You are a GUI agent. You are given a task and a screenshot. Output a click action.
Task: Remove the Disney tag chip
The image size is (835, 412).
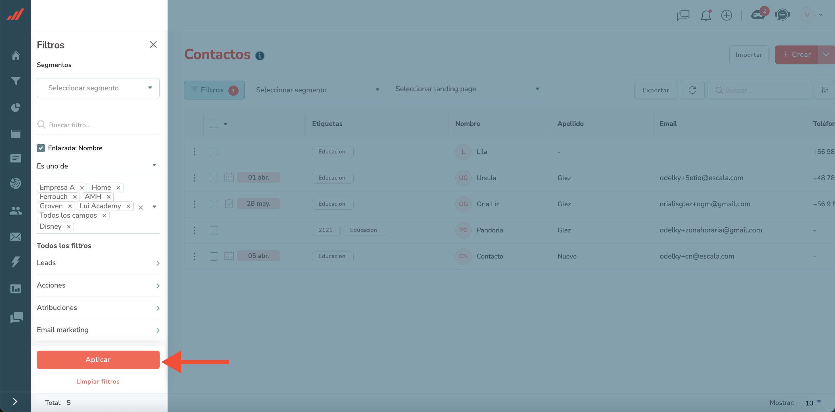tap(69, 226)
